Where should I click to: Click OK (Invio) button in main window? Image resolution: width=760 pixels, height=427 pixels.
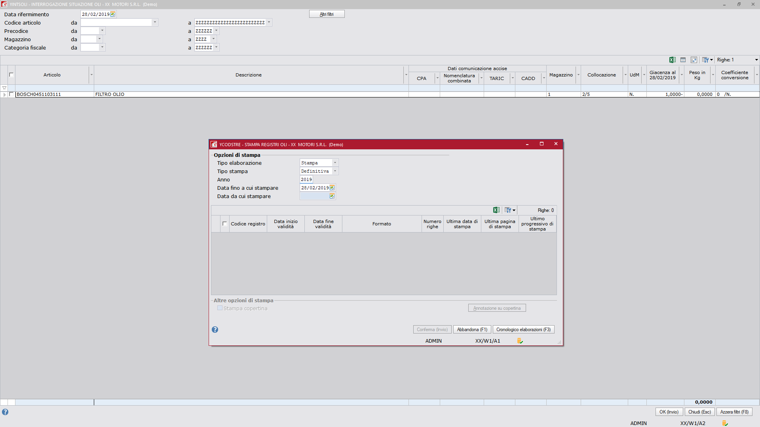coord(669,412)
